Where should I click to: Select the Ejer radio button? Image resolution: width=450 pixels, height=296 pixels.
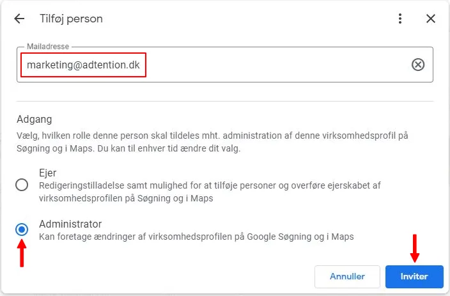point(22,185)
